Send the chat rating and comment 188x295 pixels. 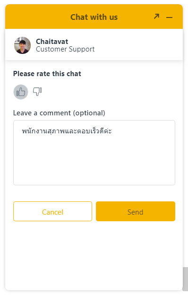coord(136,211)
